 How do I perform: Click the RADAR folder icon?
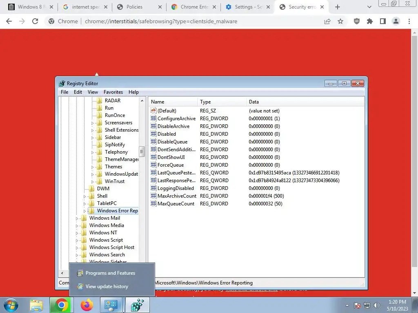pos(100,101)
